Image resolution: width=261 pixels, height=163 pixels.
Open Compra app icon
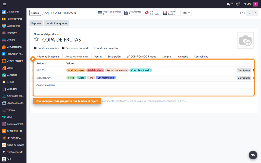point(4,40)
